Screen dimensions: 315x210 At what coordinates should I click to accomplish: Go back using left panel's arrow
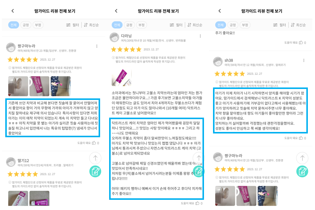tap(13, 11)
